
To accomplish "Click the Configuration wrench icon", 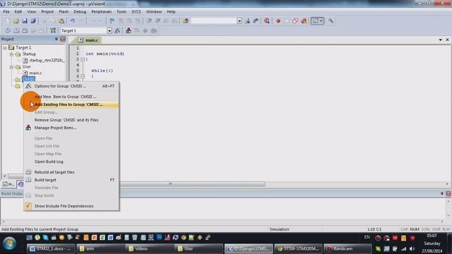I will pyautogui.click(x=331, y=20).
